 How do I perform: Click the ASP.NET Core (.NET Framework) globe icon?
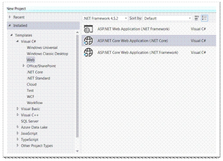(88, 52)
